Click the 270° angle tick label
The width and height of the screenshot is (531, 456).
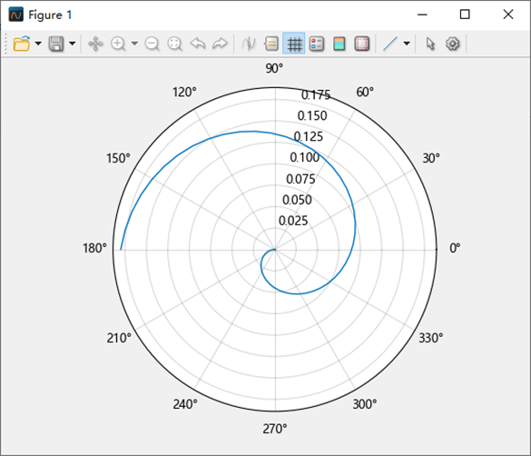[275, 429]
